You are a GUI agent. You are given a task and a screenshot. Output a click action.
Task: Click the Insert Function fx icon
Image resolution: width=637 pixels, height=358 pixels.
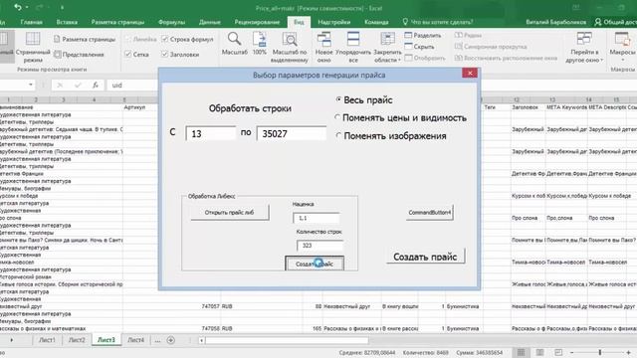coord(96,85)
